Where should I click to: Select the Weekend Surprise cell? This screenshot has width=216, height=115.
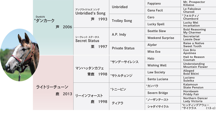[x=163, y=38]
